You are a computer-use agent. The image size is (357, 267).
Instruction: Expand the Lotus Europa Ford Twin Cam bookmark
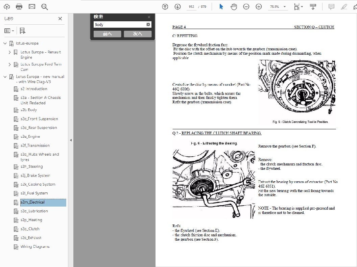(9, 64)
